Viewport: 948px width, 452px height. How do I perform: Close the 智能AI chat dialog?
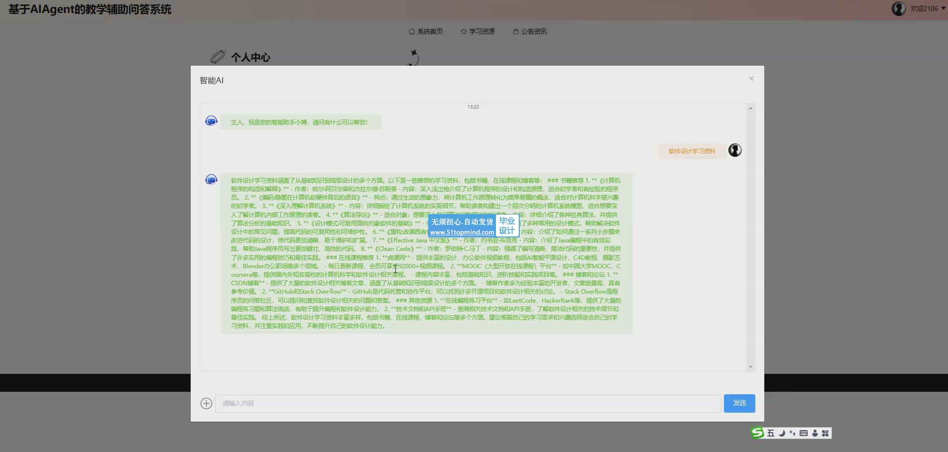click(x=751, y=79)
